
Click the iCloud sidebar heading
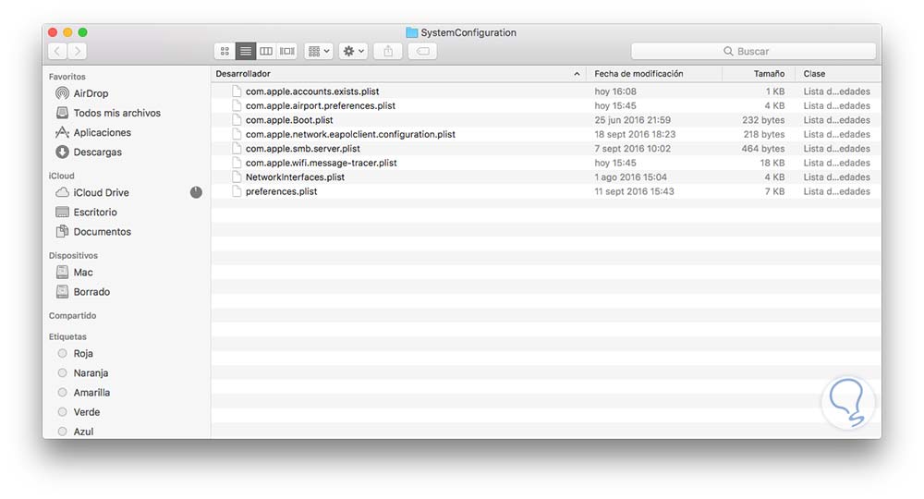(61, 176)
